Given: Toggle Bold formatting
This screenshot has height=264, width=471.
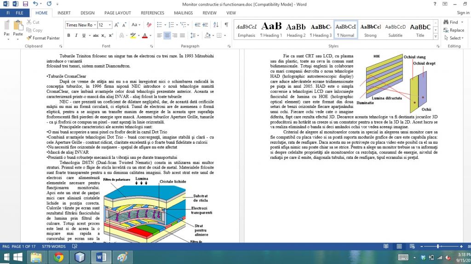Looking at the screenshot, I should coord(69,35).
